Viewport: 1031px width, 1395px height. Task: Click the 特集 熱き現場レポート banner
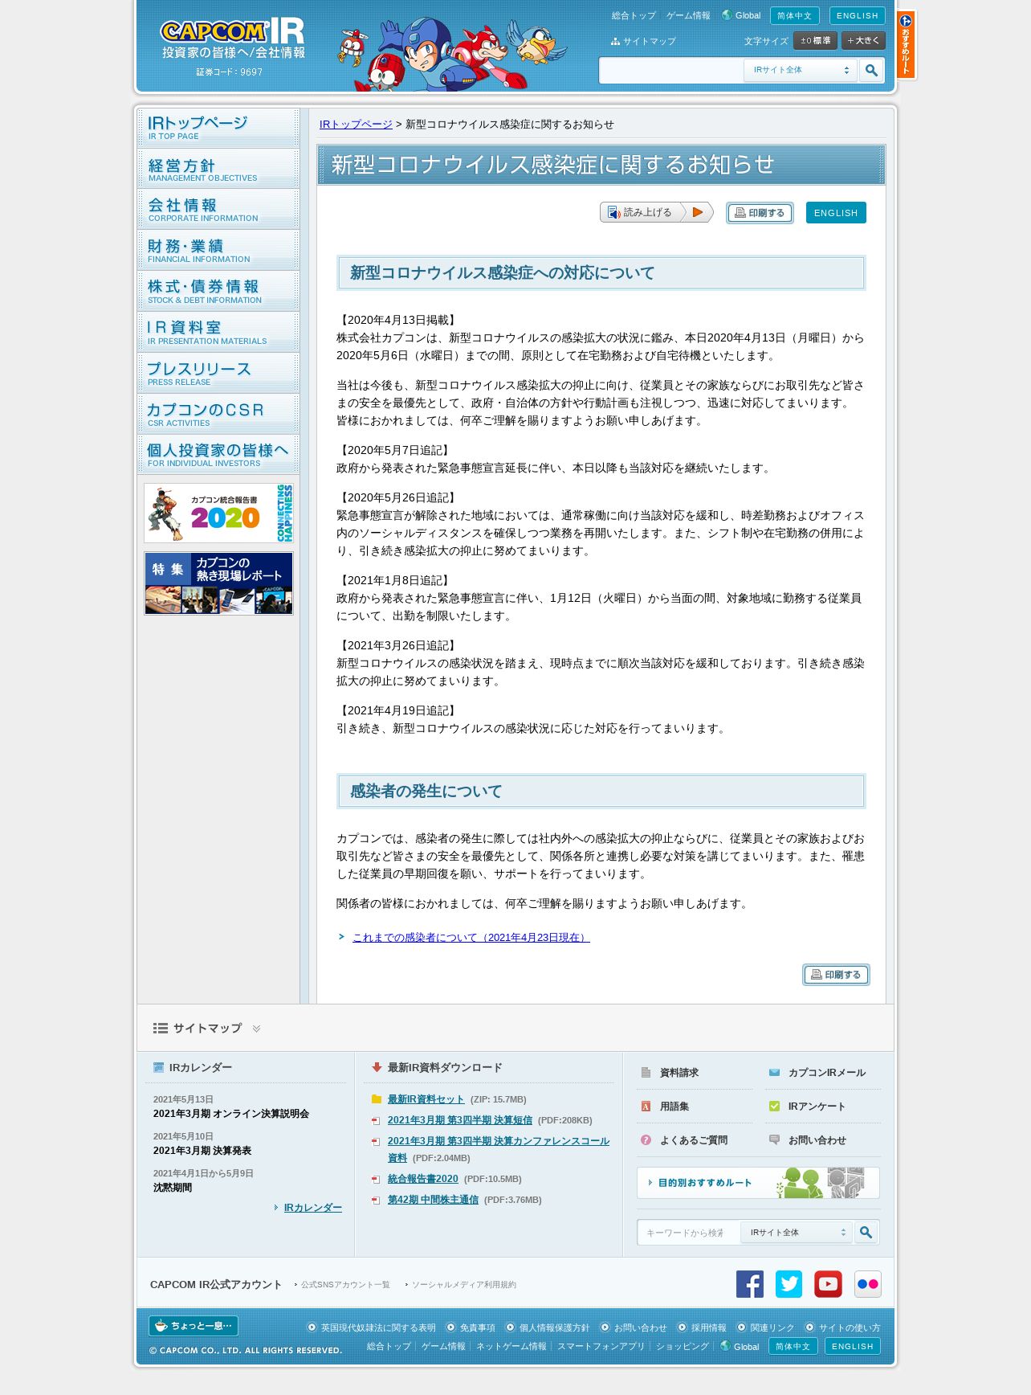click(x=218, y=583)
